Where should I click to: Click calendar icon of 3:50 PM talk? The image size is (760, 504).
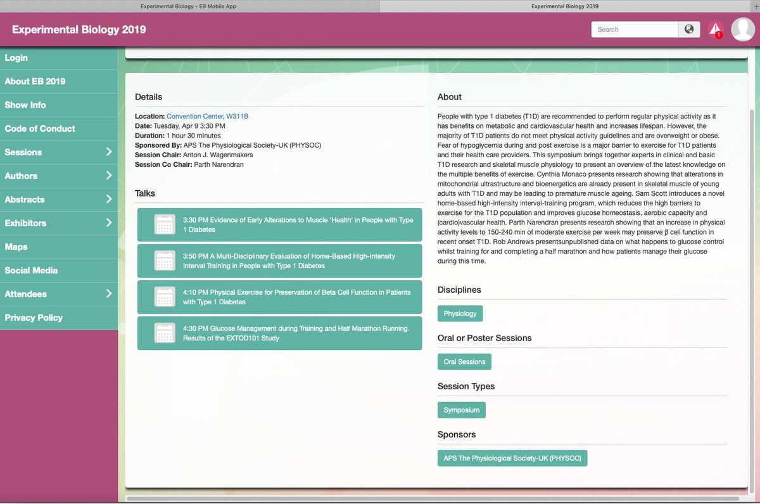[x=165, y=261]
